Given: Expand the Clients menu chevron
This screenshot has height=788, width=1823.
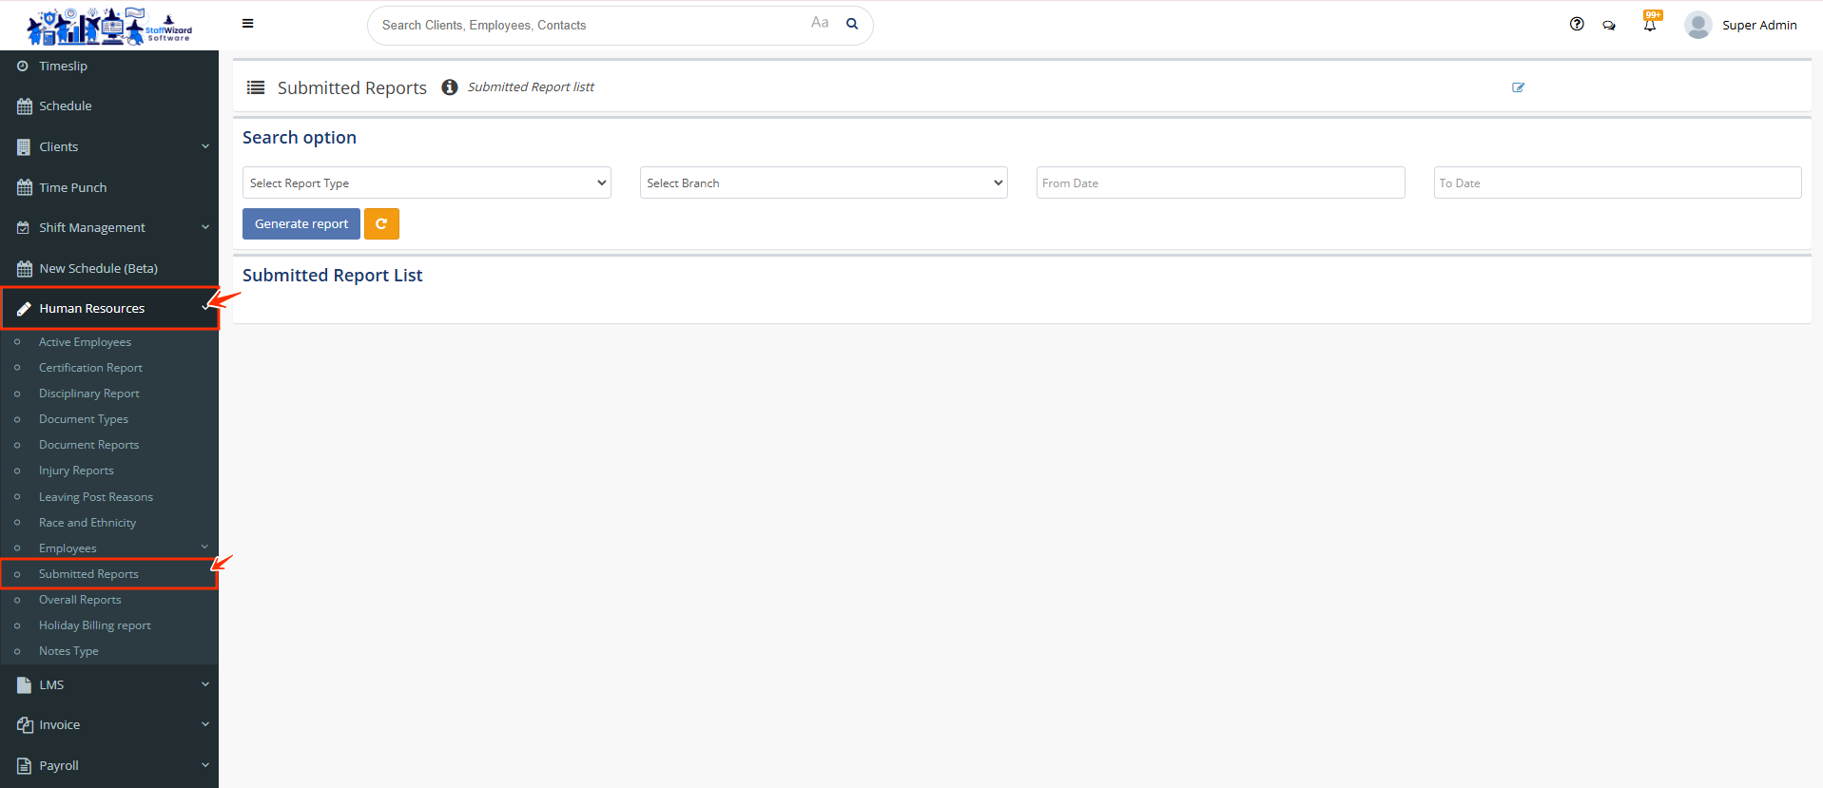Looking at the screenshot, I should pyautogui.click(x=205, y=146).
